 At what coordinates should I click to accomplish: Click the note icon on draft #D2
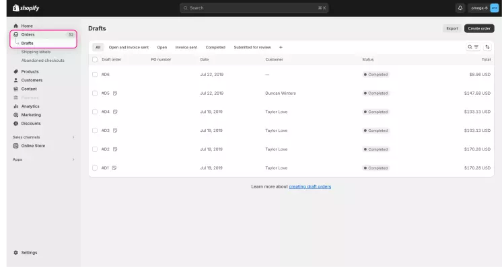tap(115, 149)
